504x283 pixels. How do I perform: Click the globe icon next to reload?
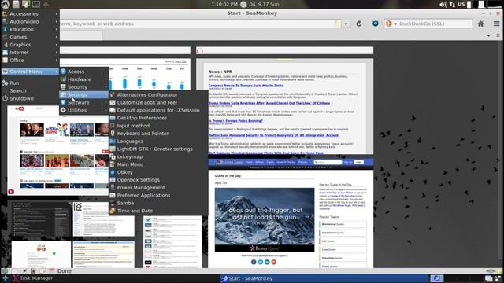375,24
